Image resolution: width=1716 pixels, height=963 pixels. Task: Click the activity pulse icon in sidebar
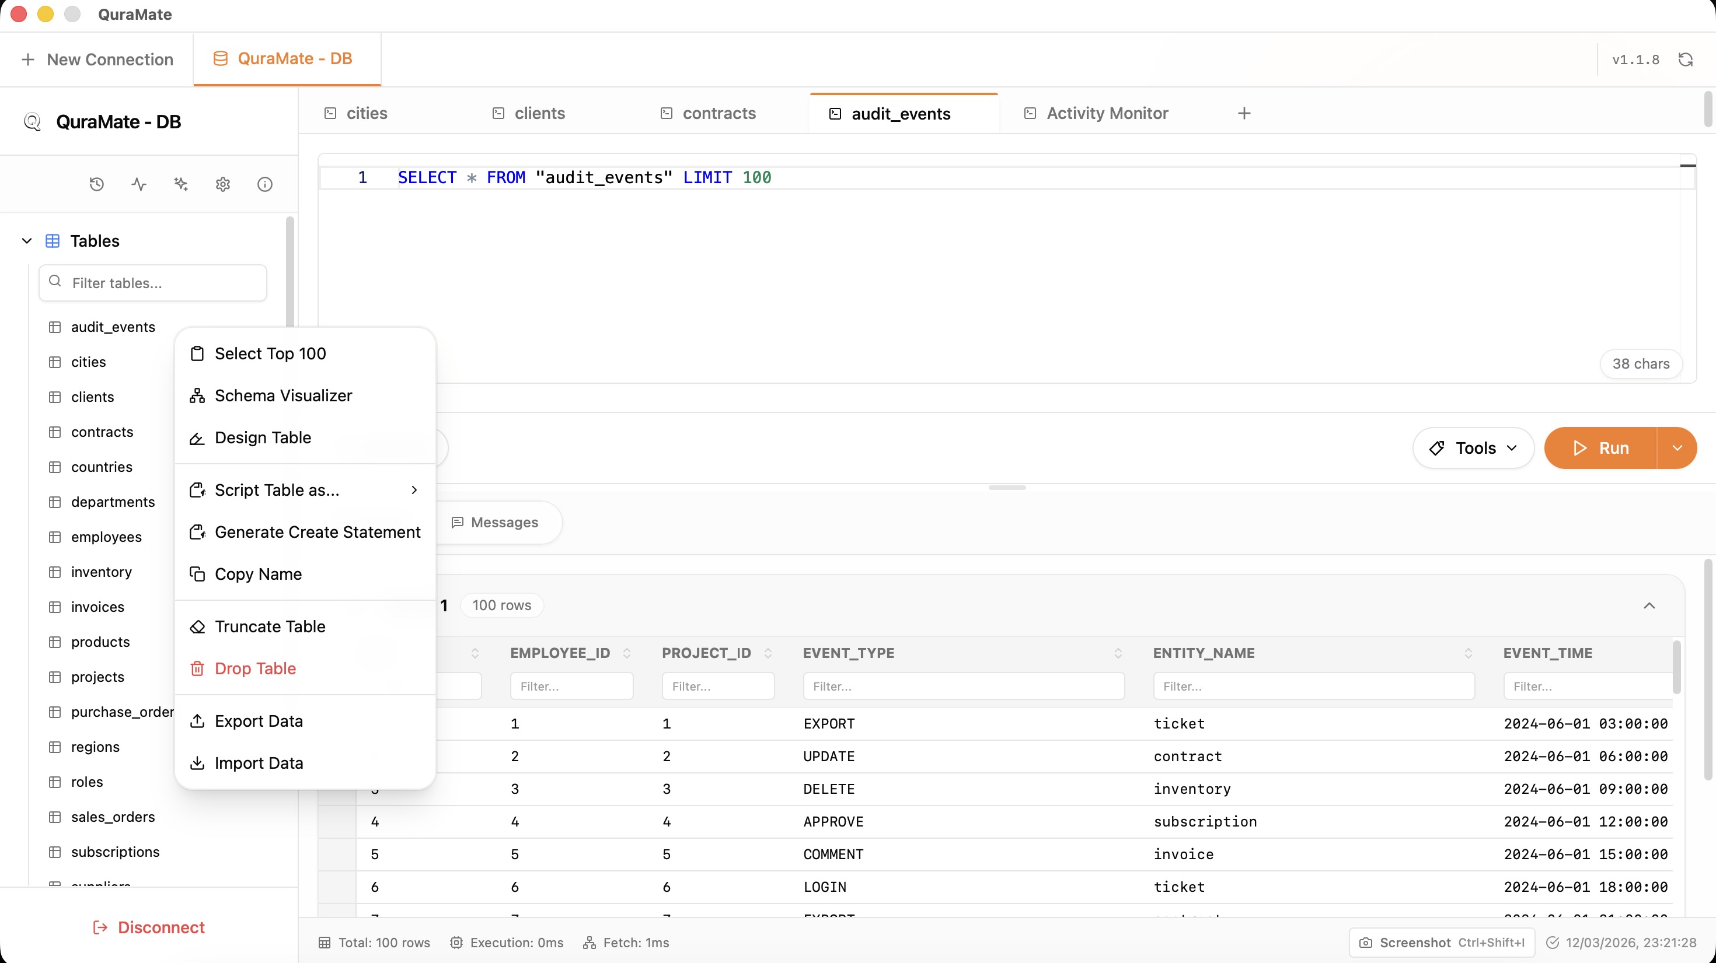pyautogui.click(x=138, y=184)
